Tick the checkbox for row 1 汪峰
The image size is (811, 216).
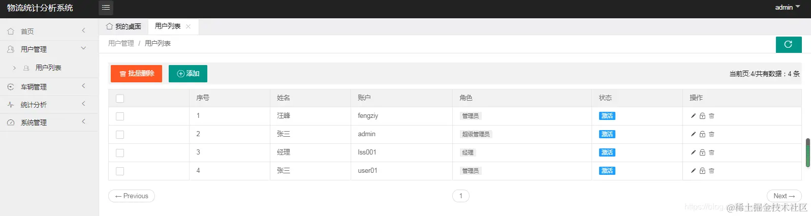click(x=120, y=116)
